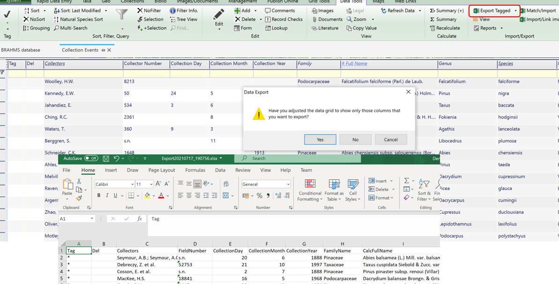This screenshot has width=559, height=284.
Task: Pick Excel font color red swatch
Action: pos(161,196)
